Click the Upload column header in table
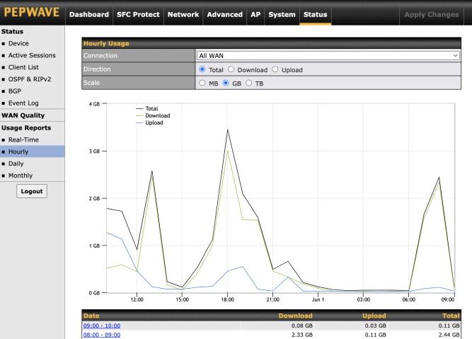Screen dimensions: 472x339 (x=374, y=316)
